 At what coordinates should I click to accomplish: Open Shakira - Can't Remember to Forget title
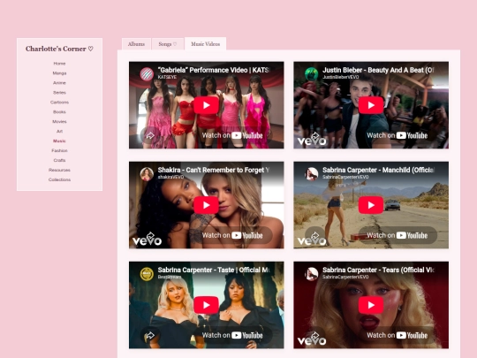coord(214,170)
